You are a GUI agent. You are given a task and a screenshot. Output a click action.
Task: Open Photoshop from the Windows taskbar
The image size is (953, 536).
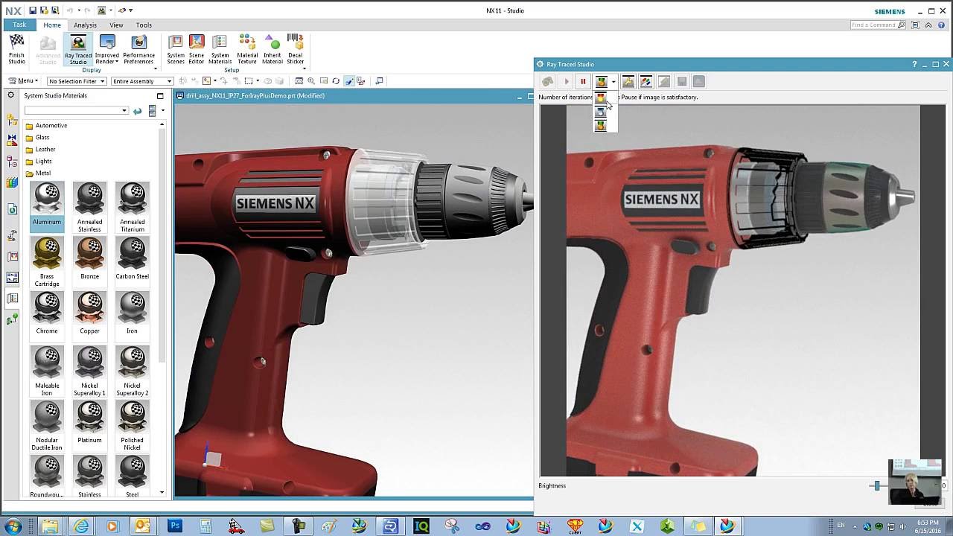click(x=175, y=526)
